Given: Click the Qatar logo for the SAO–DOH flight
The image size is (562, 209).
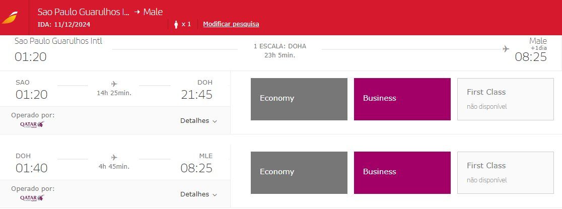Looking at the screenshot, I should point(32,124).
